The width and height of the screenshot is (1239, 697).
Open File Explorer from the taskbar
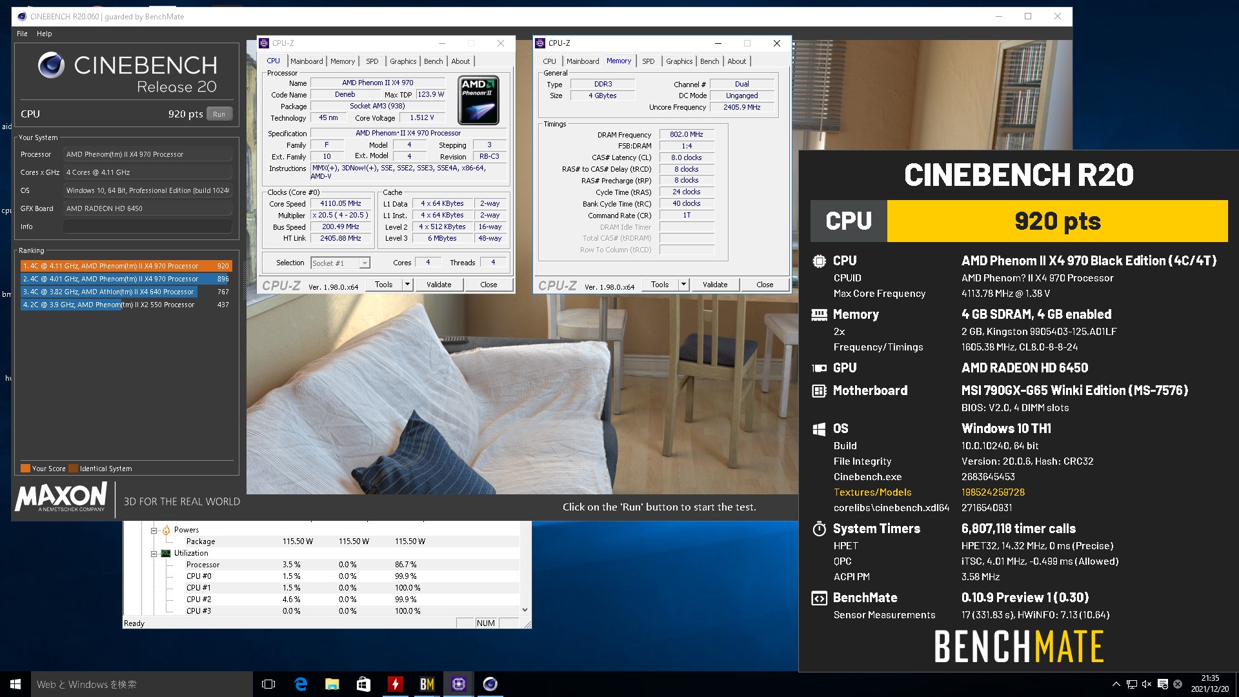point(332,684)
